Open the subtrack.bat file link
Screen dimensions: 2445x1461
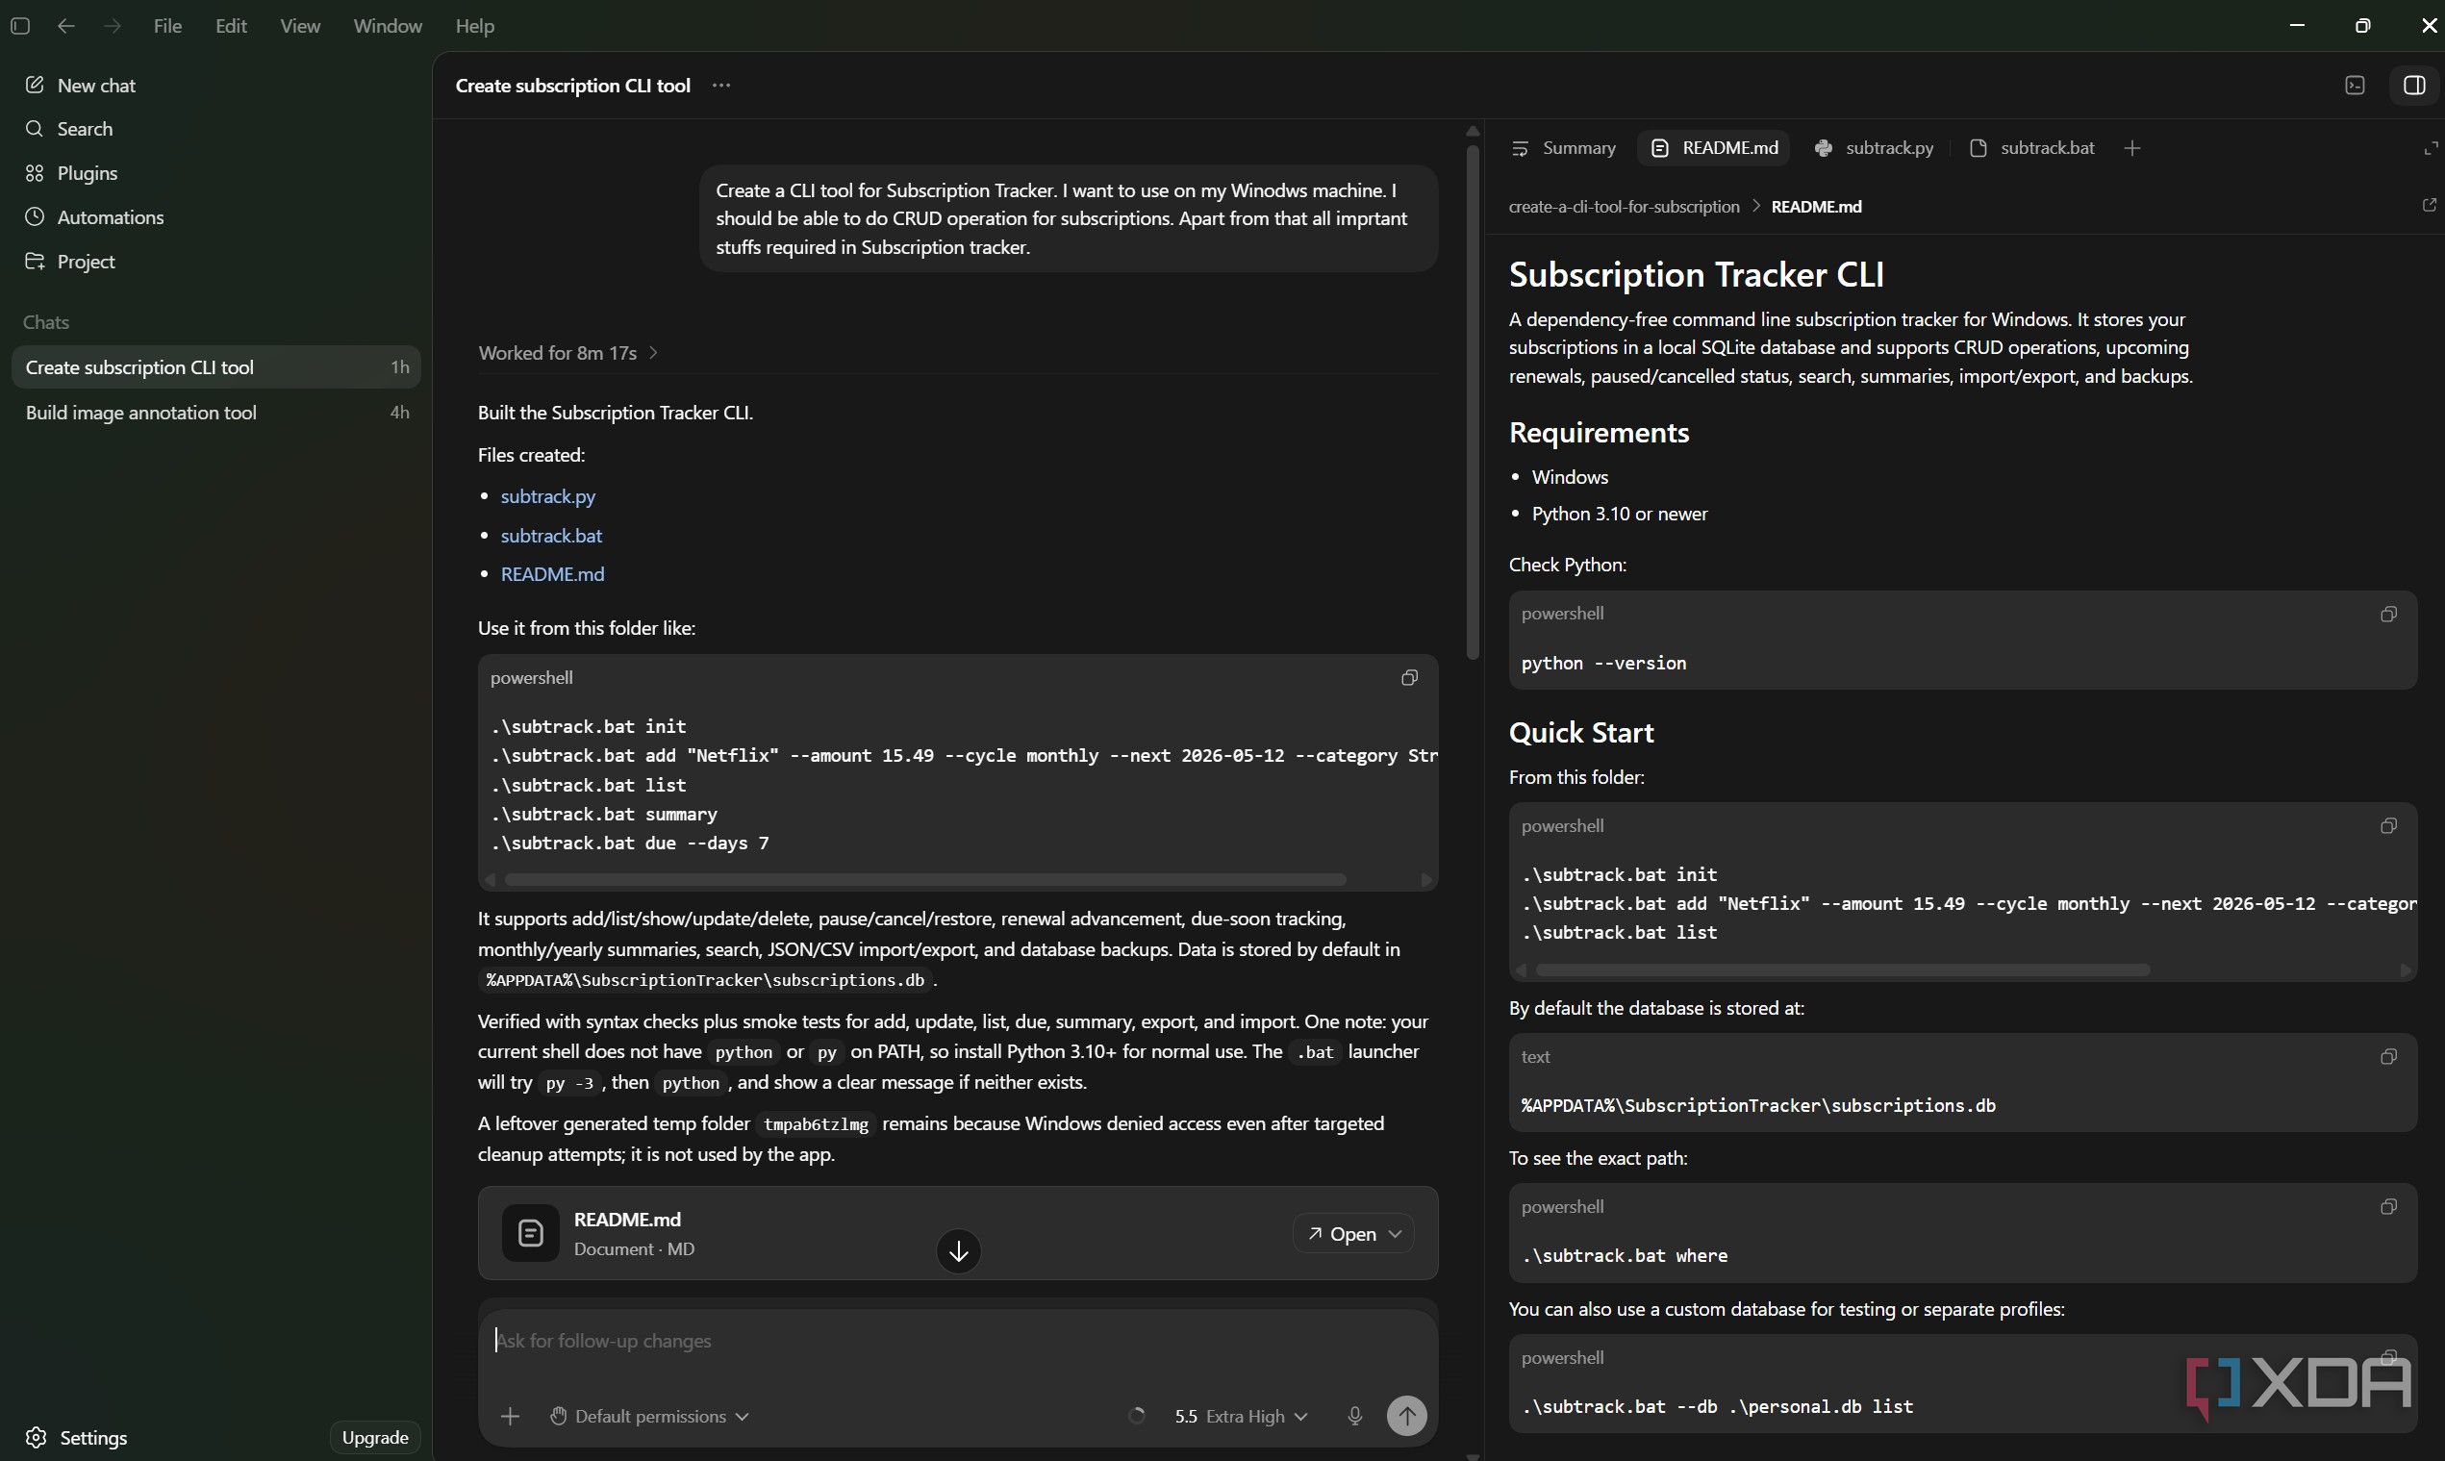click(x=551, y=536)
